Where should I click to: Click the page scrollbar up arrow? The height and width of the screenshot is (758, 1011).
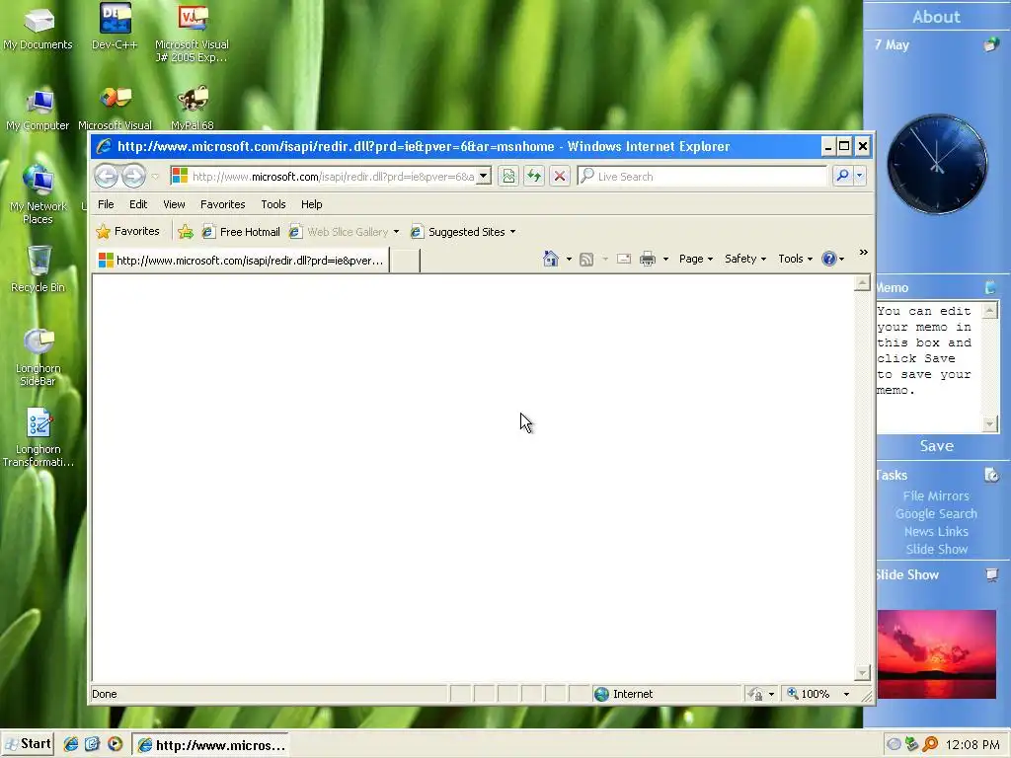tap(862, 283)
